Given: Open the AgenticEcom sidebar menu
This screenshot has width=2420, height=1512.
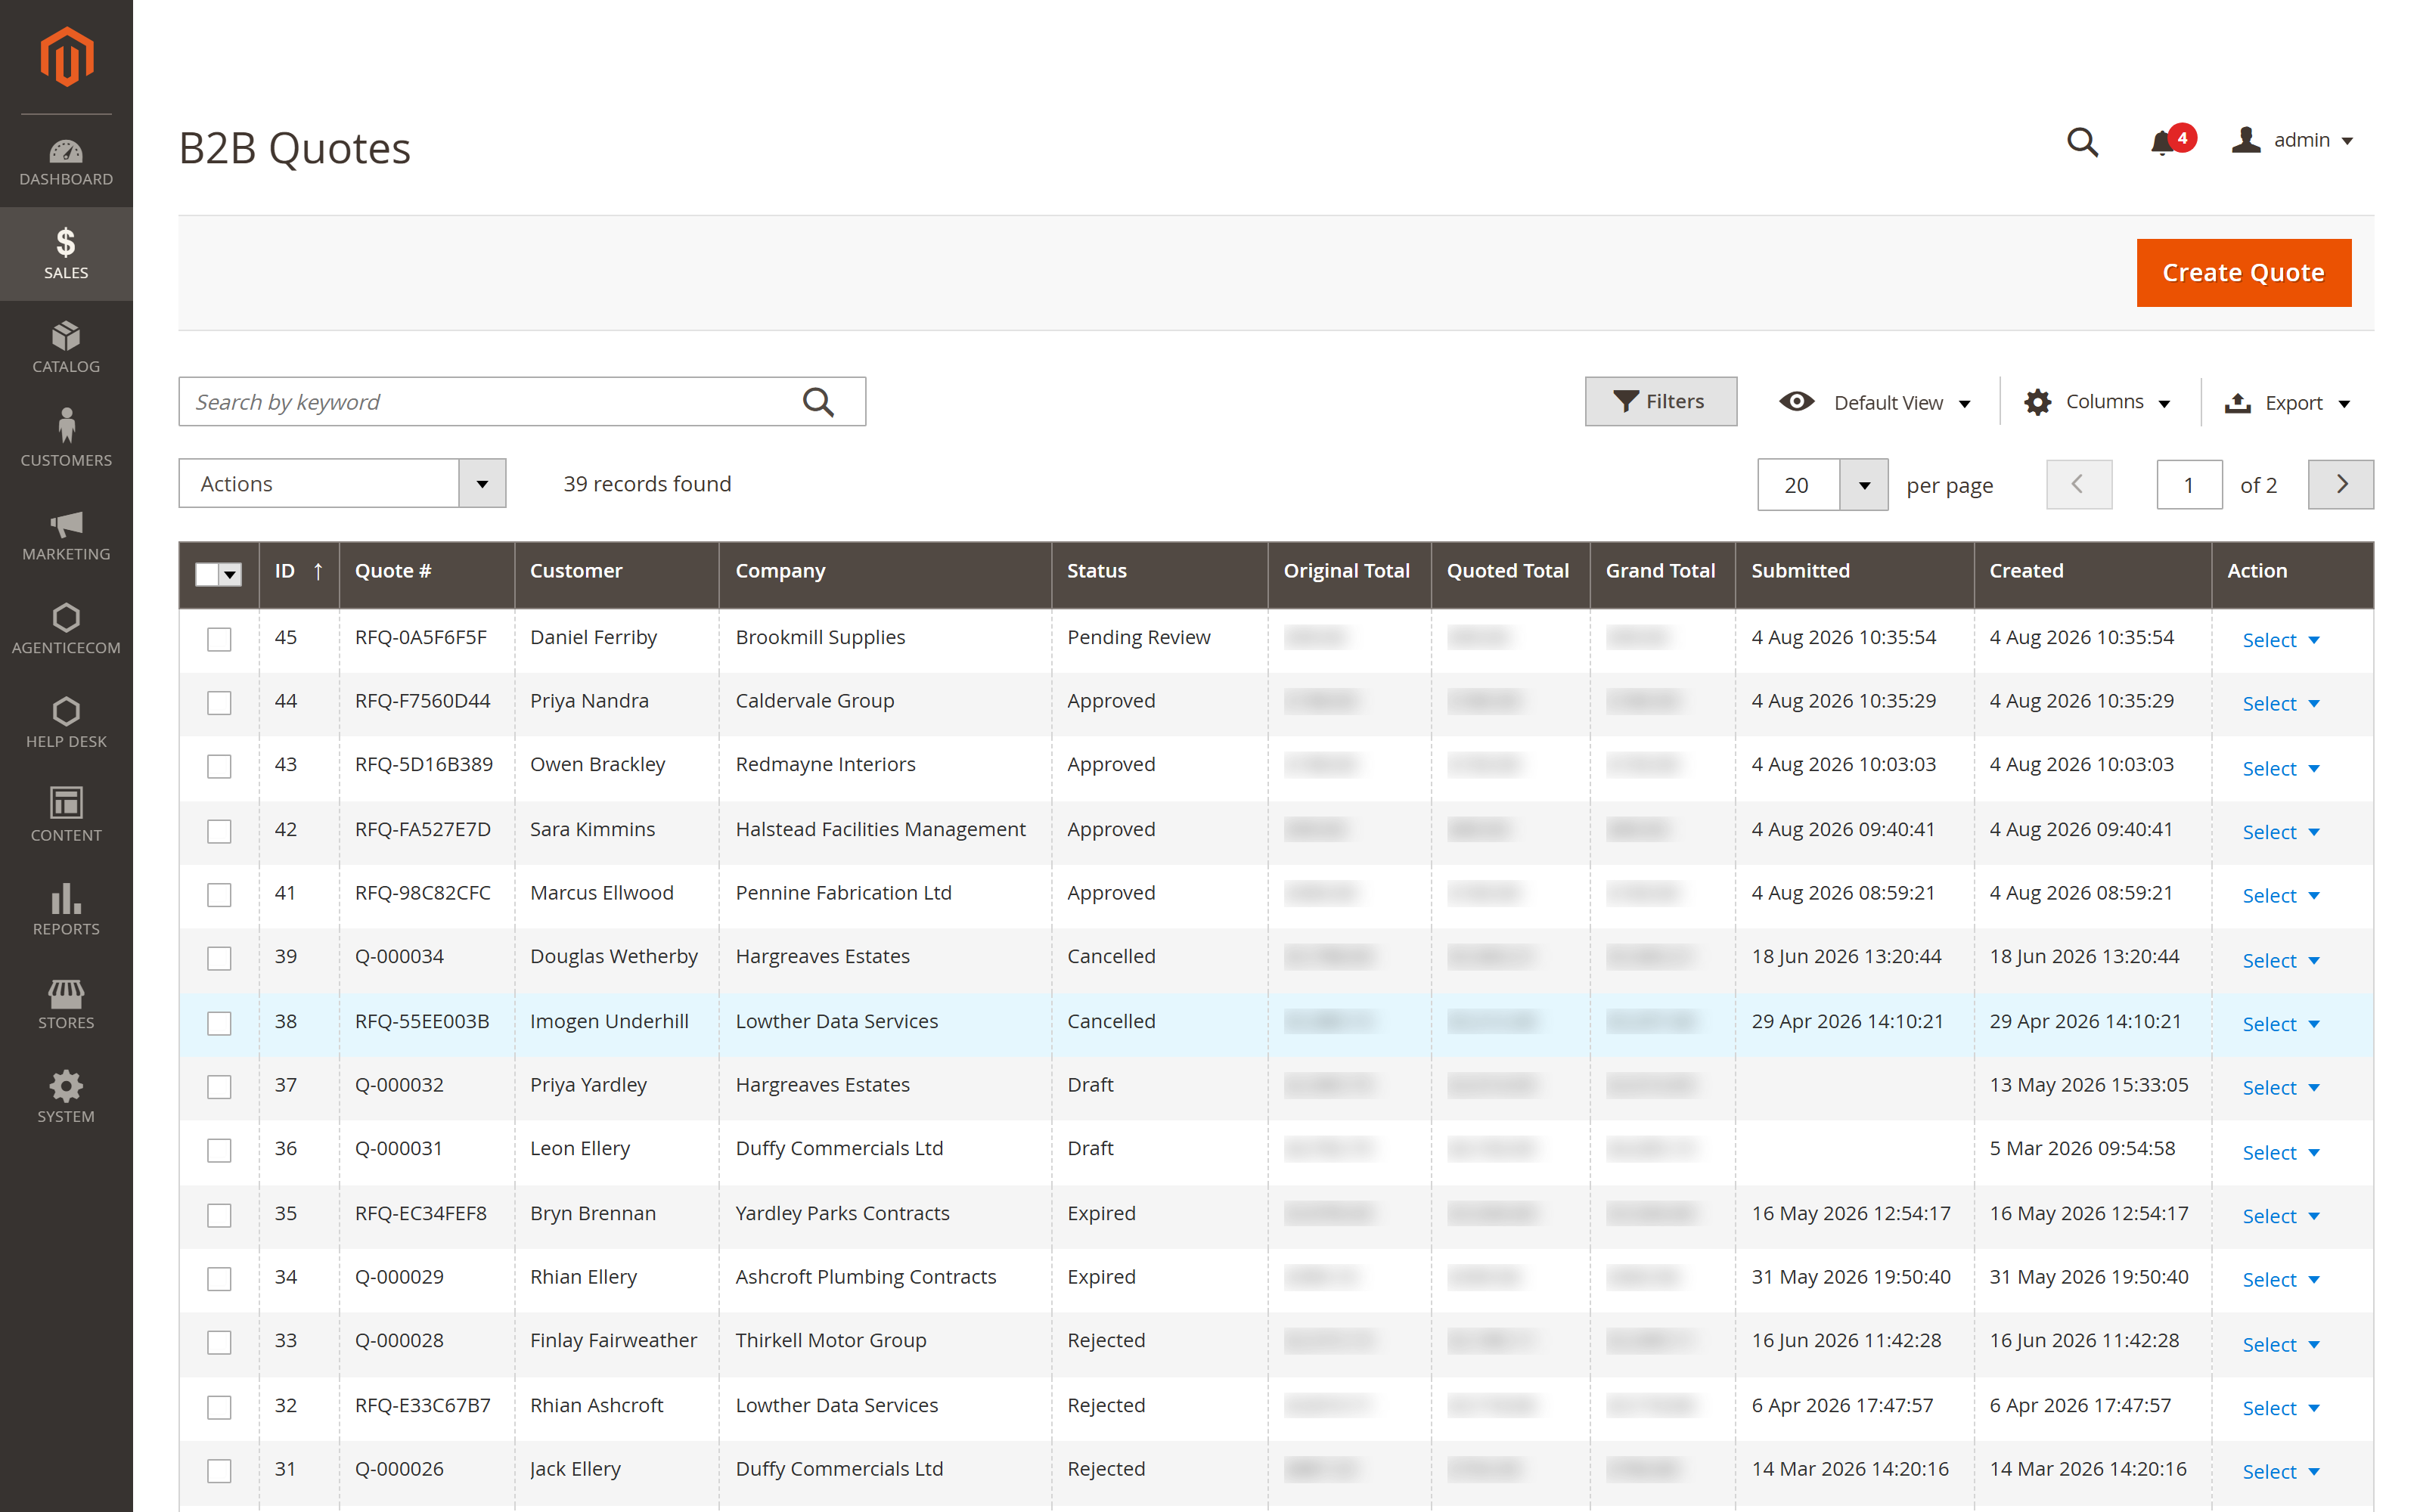Looking at the screenshot, I should [66, 629].
